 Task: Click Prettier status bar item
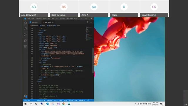[x=82, y=100]
